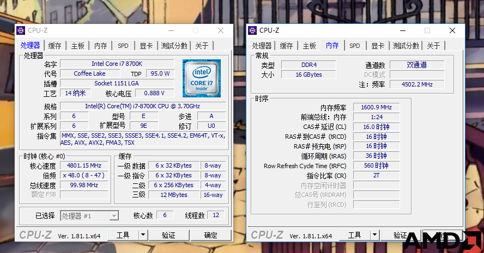The height and width of the screenshot is (253, 484).
Task: Open the 关于 tab in the right CPU-Z window
Action: point(433,46)
